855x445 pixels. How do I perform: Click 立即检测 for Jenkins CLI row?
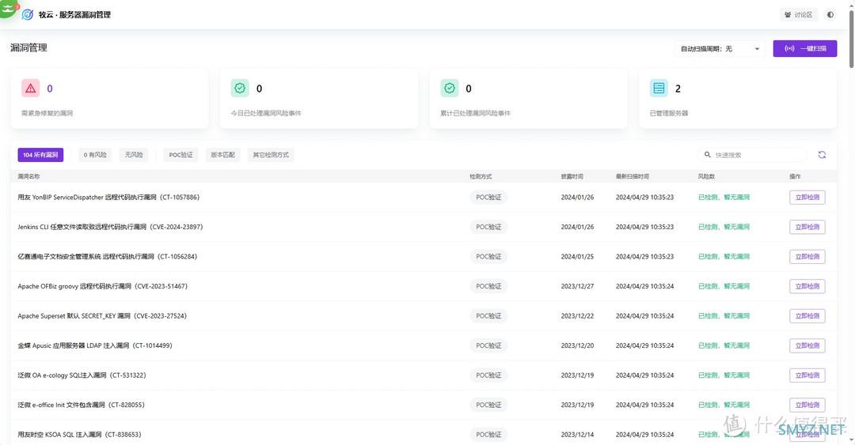click(807, 227)
